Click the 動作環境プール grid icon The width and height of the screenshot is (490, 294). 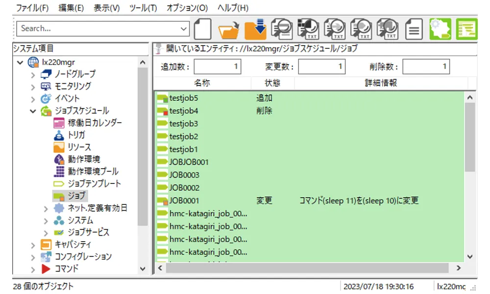point(59,172)
